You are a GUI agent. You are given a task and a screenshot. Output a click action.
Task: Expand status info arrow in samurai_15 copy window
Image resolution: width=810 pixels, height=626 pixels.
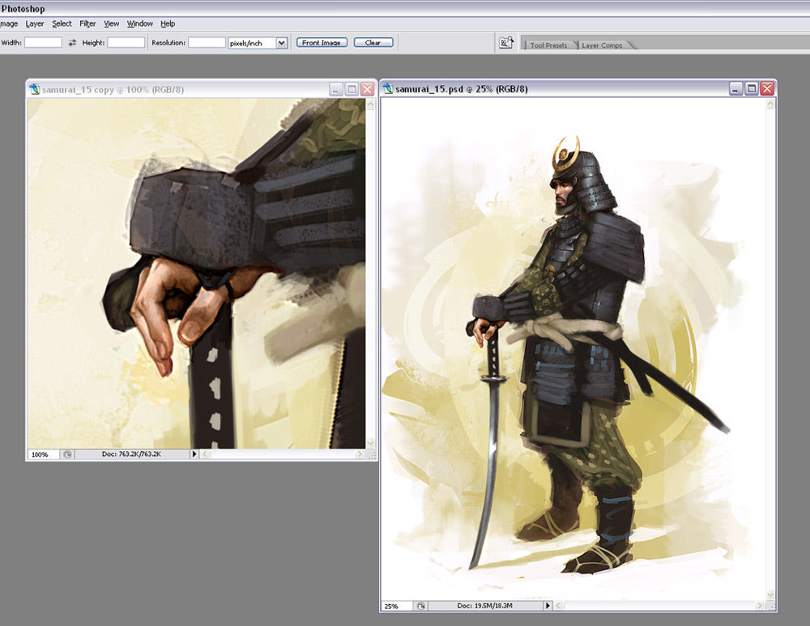click(x=194, y=455)
